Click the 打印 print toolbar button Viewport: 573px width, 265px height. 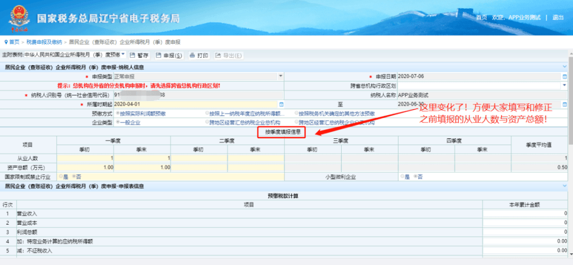(199, 56)
